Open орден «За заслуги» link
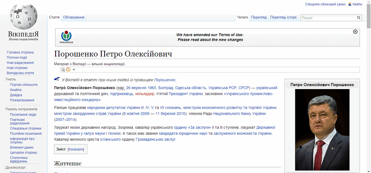Screen dimensions: 371x173 tap(192, 127)
